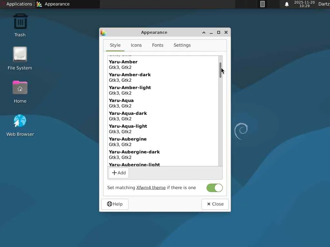Image resolution: width=330 pixels, height=247 pixels.
Task: Maximize the Appearance window
Action: coord(219,32)
